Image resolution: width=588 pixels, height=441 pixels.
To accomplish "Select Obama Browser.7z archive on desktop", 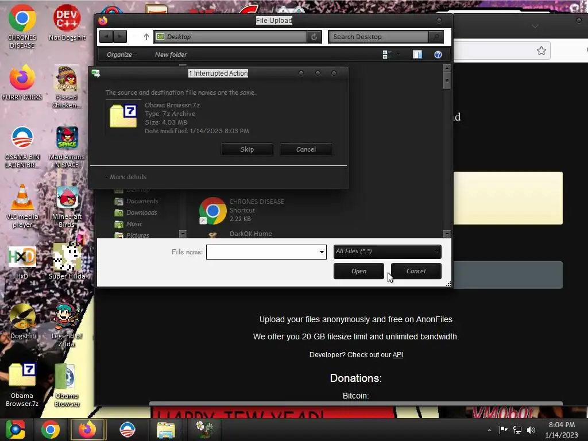I will pyautogui.click(x=22, y=385).
